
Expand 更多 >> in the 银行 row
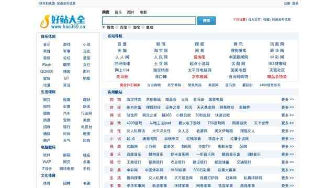pos(287,162)
